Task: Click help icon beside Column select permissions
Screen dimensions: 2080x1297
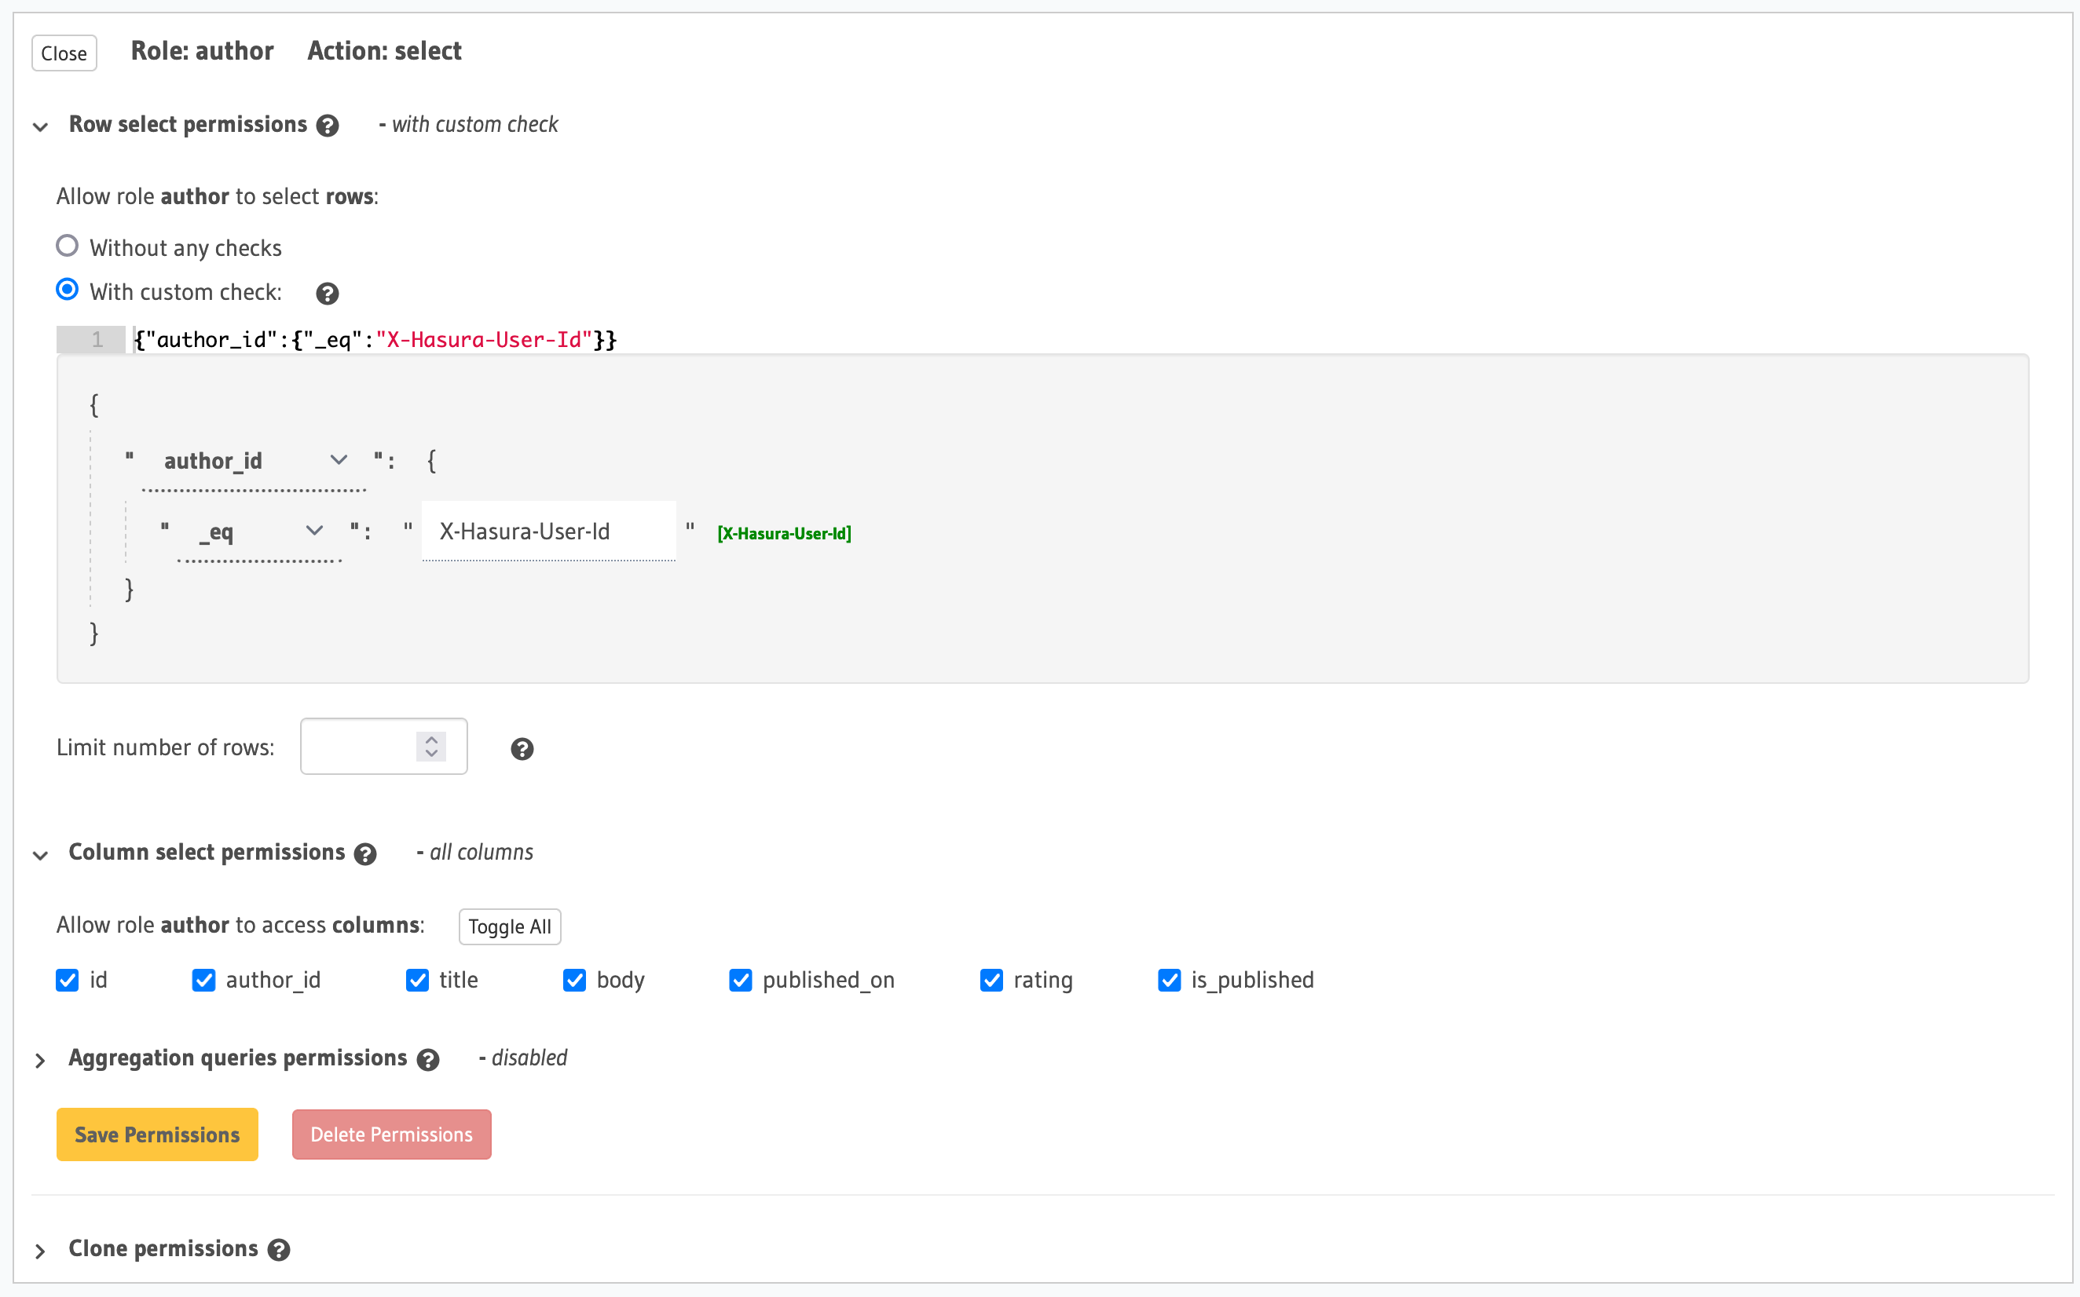Action: pyautogui.click(x=364, y=854)
